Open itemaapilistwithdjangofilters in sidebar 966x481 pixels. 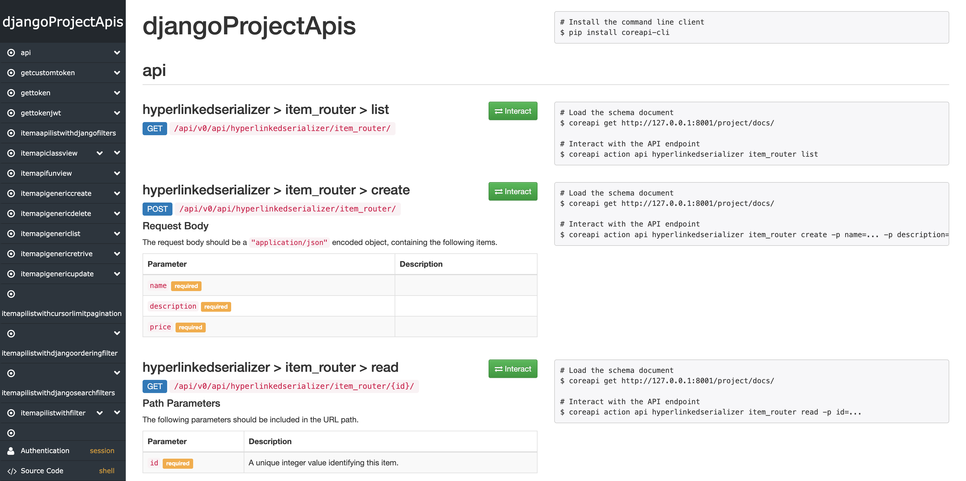(68, 133)
